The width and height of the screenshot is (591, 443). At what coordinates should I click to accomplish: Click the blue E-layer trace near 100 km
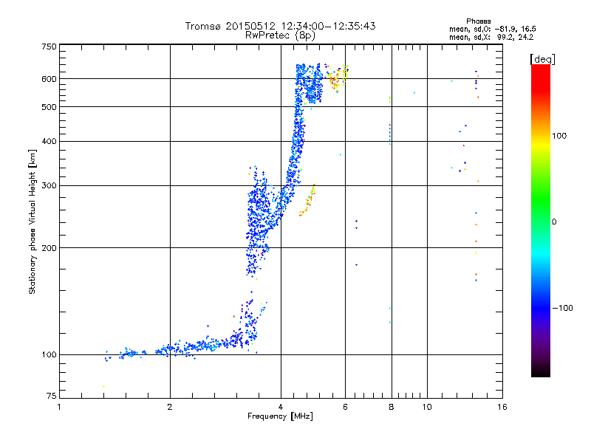pos(181,348)
